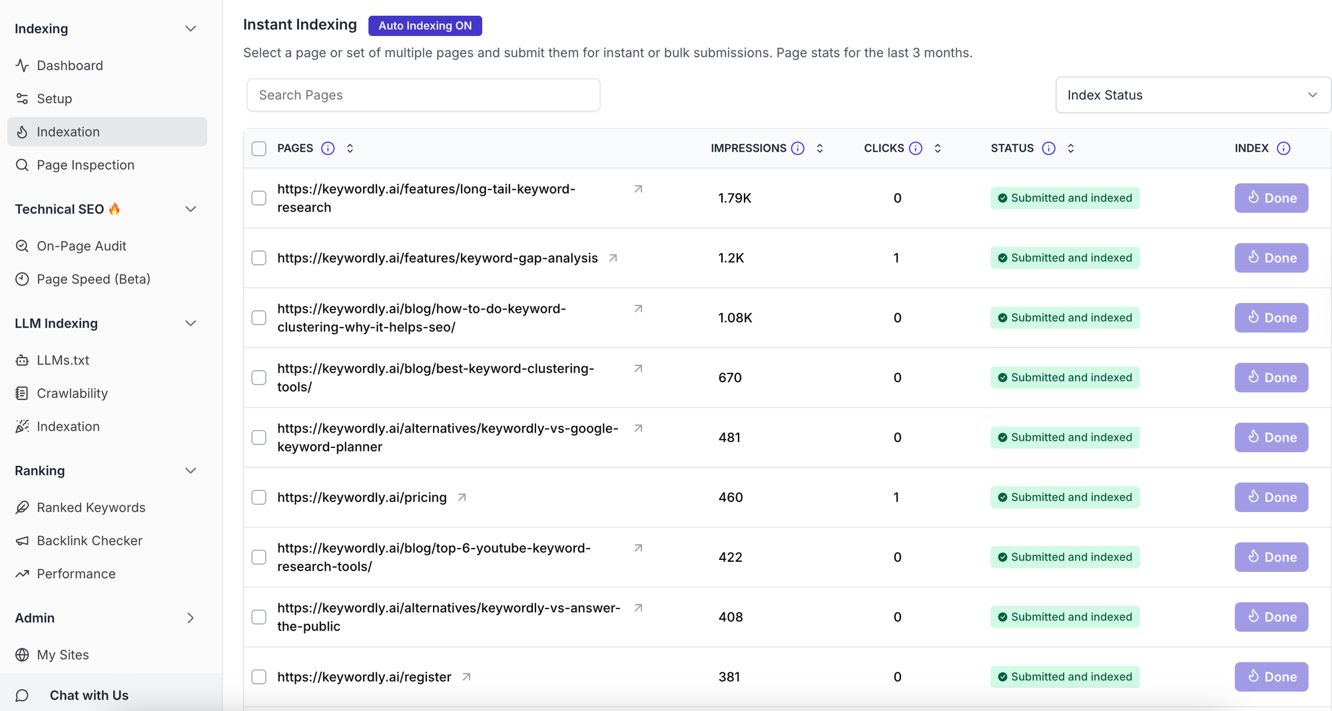Check the pricing row checkbox
This screenshot has height=711, width=1332.
tap(259, 498)
